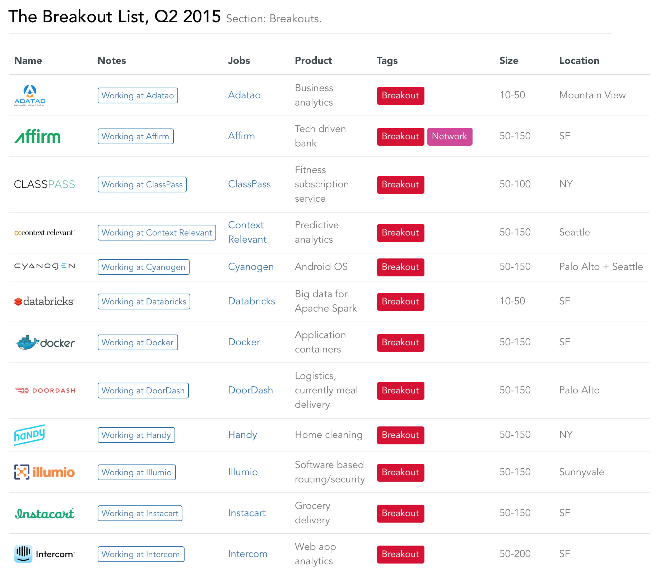Click the Name column header
The height and width of the screenshot is (570, 660).
pyautogui.click(x=28, y=60)
